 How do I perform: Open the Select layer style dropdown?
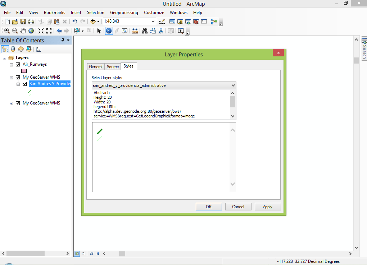coord(233,85)
